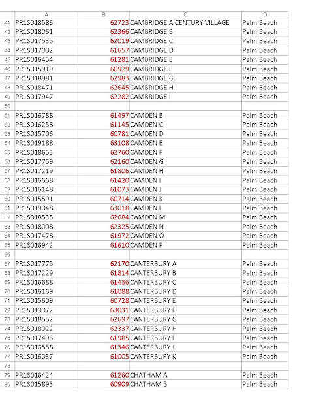
Task: Select cell PR1S019188 in column A
Action: coord(46,143)
